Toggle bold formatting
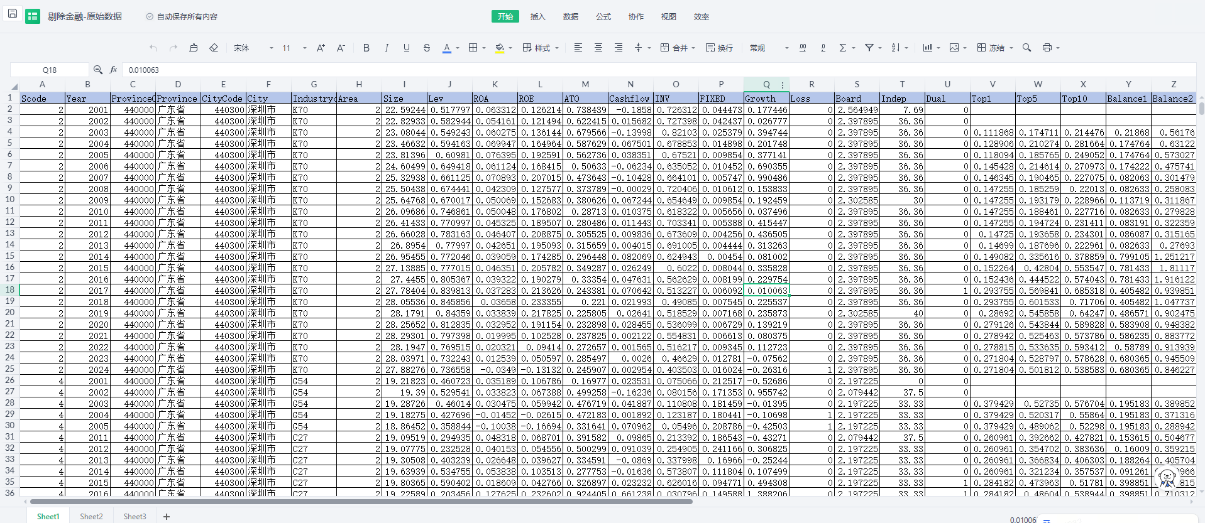 366,48
